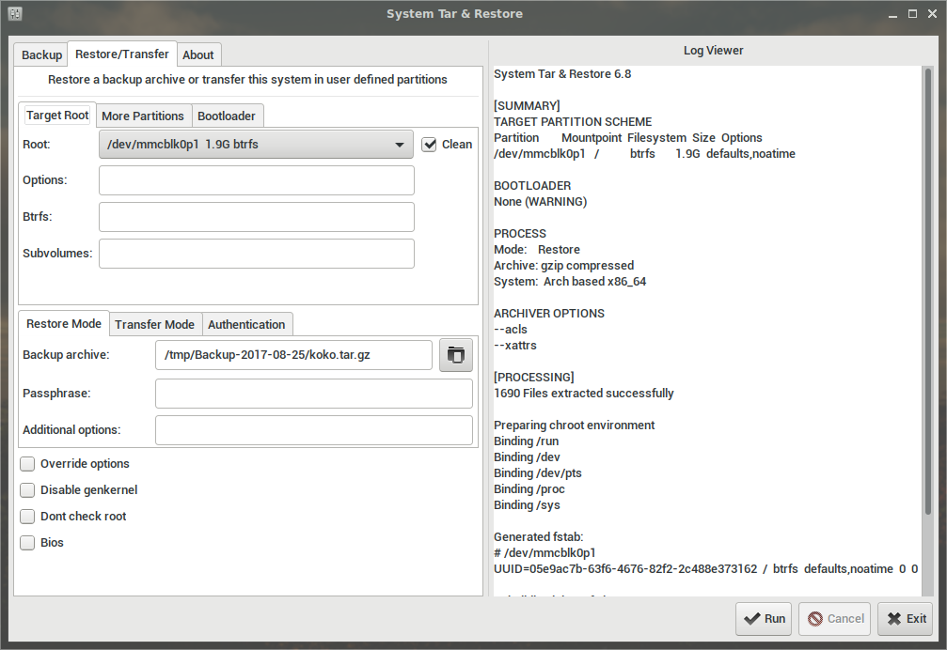This screenshot has height=650, width=947.
Task: Click '1690 Files extracted successfully' log line
Action: [x=583, y=394]
